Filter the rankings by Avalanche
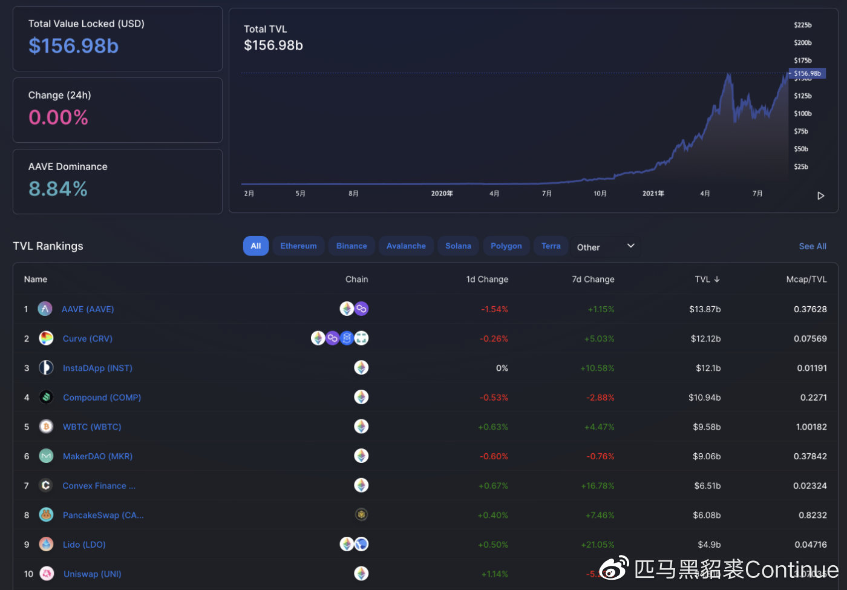 (x=406, y=246)
